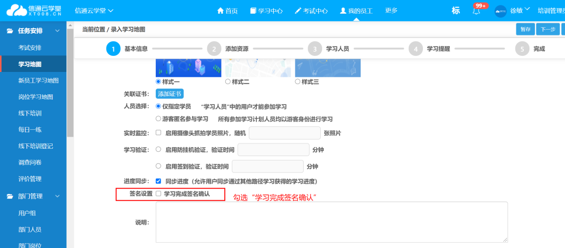Select 启用签到验证 radio option
Screen dimensions: 565x248
158,166
